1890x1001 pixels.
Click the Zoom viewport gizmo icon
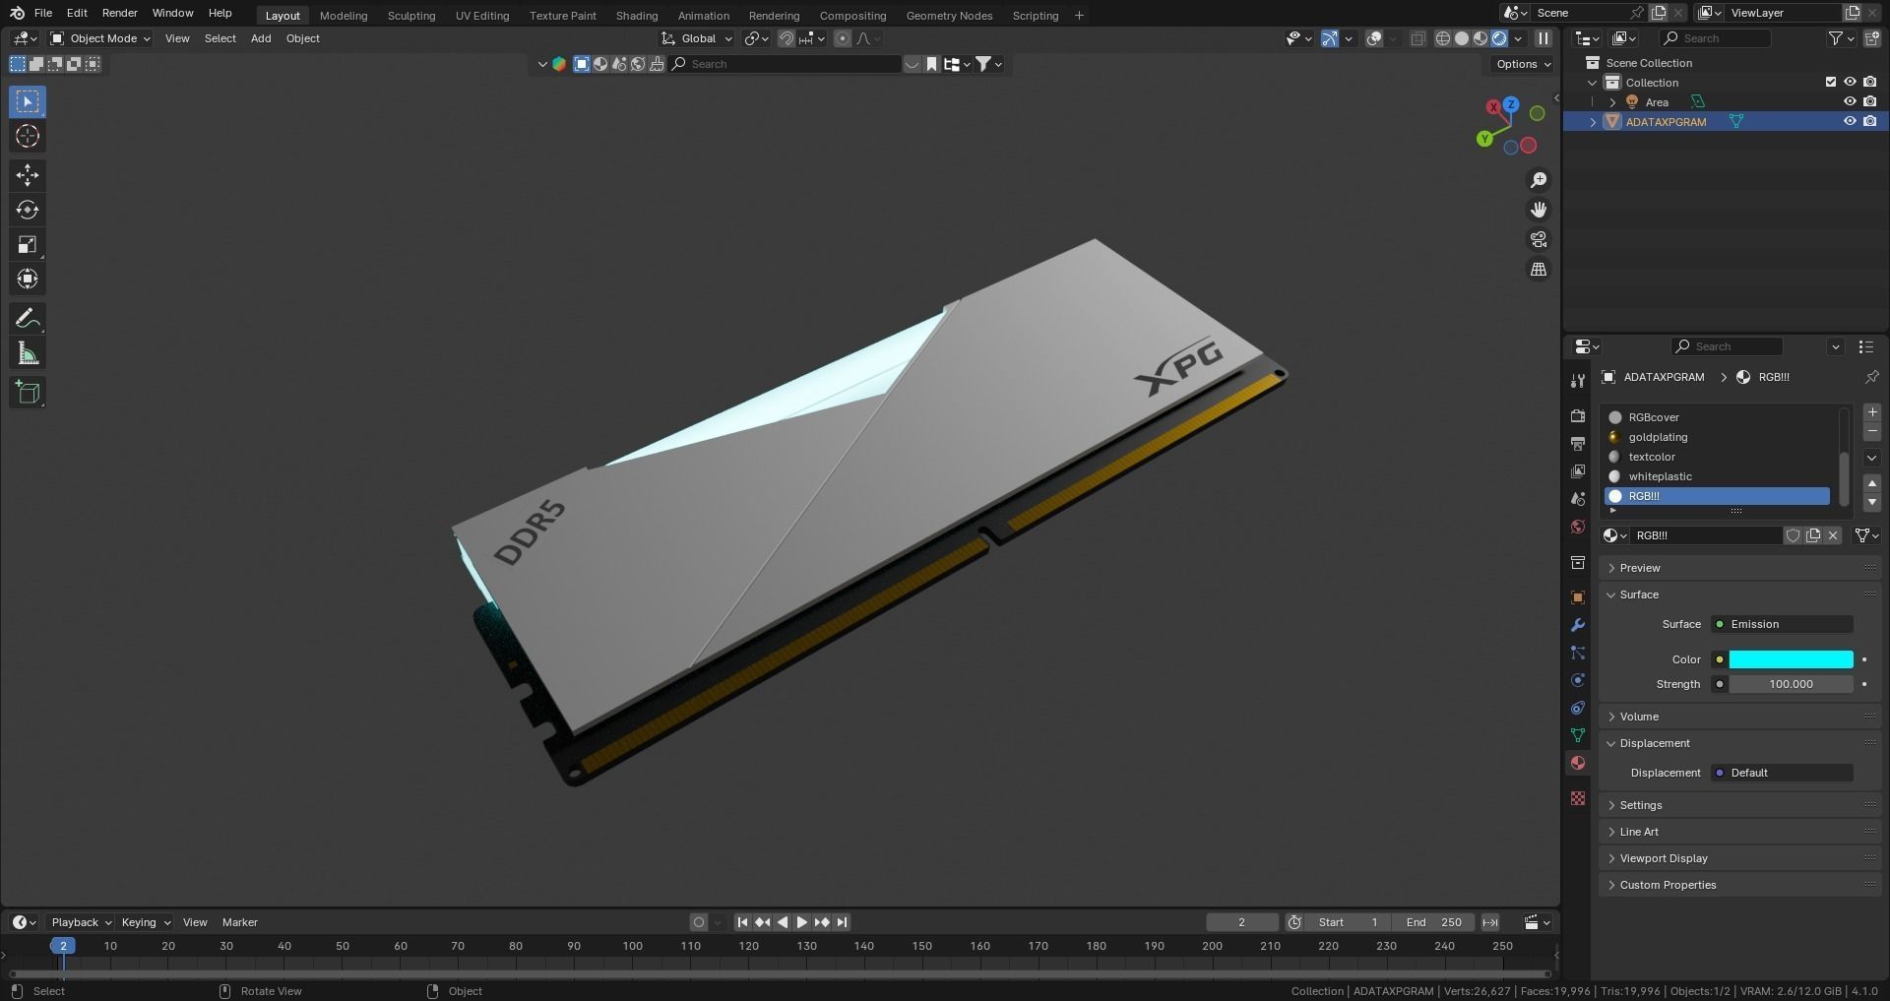coord(1539,180)
